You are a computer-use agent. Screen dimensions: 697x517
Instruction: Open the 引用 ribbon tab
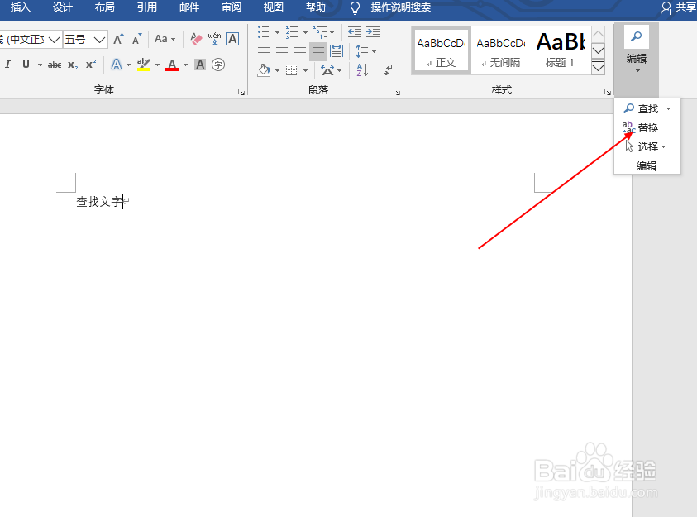click(147, 7)
